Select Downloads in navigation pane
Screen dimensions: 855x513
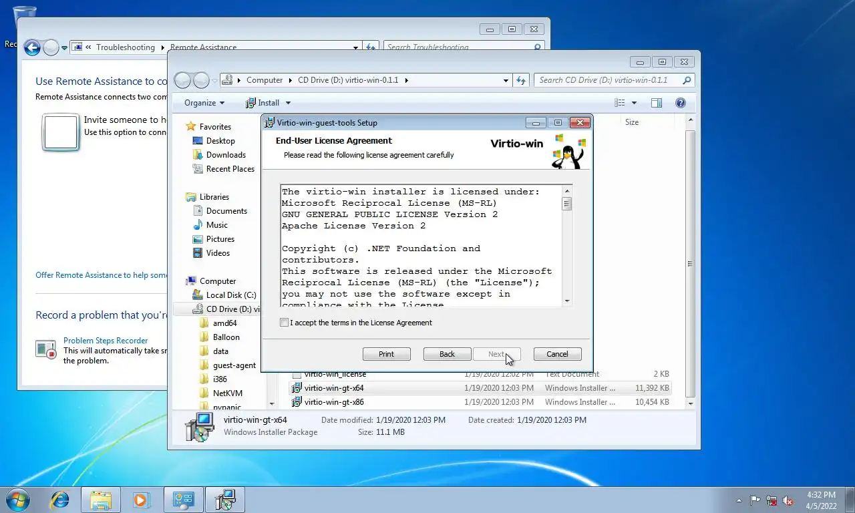(226, 155)
